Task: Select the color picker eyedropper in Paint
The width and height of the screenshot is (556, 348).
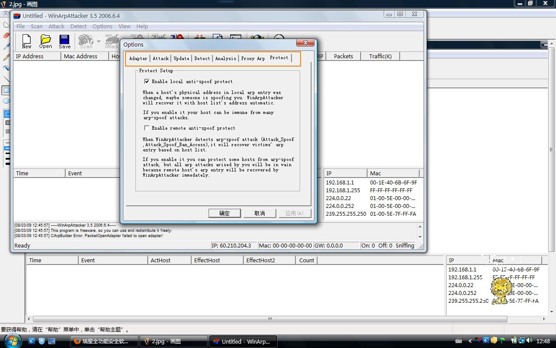Action: coord(6,46)
